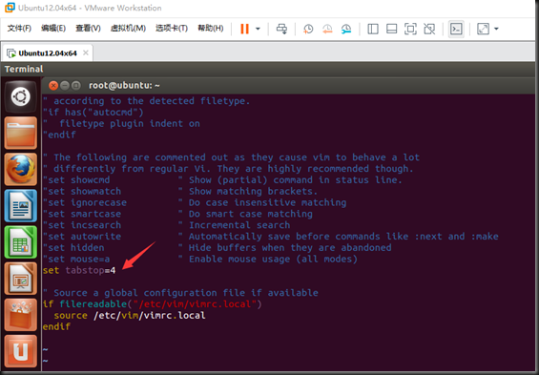Open the snapshot manager icon
Image resolution: width=539 pixels, height=375 pixels.
tap(346, 29)
